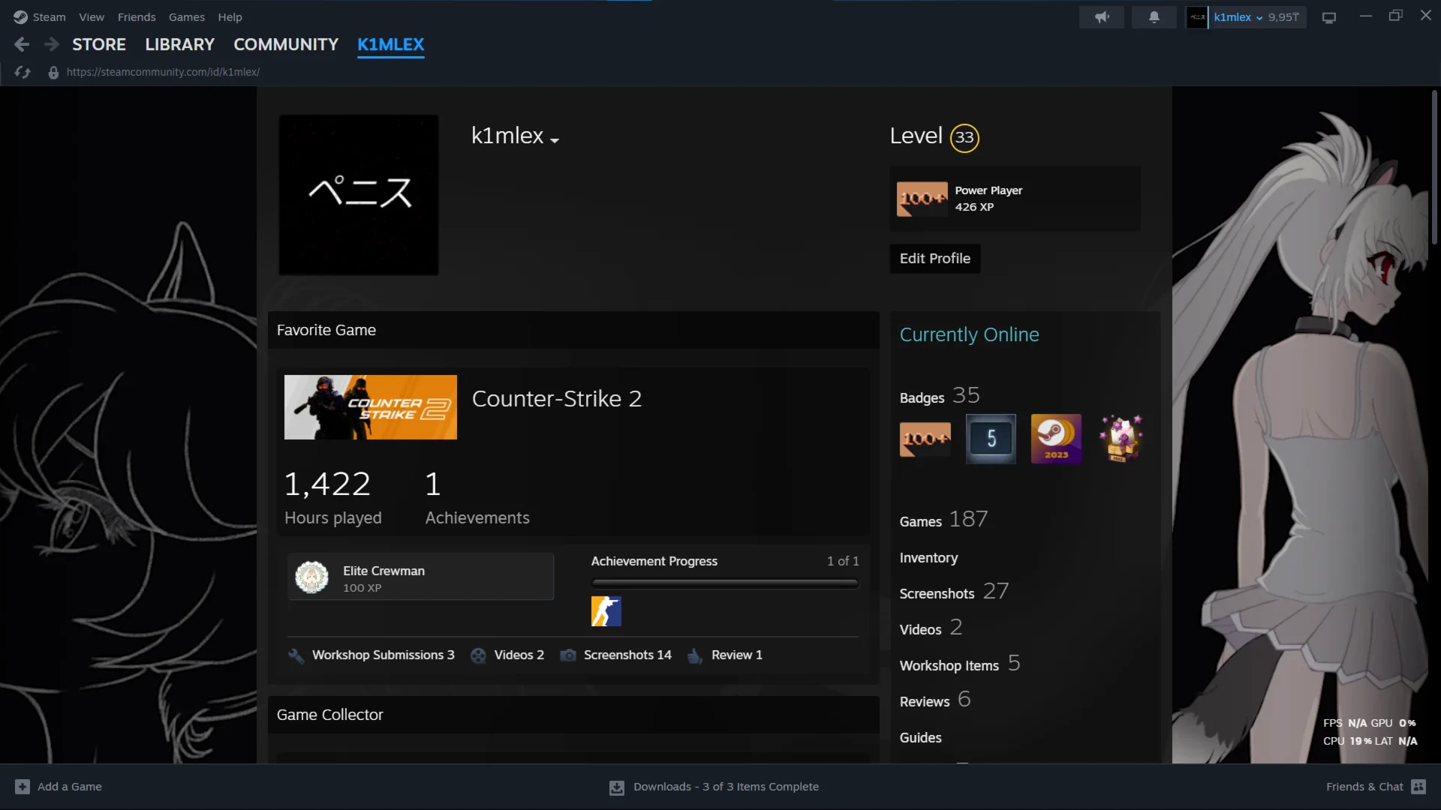
Task: Click the back navigation arrow
Action: coord(22,45)
